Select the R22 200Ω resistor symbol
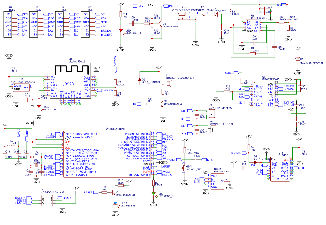326x225 pixels. pos(227,92)
